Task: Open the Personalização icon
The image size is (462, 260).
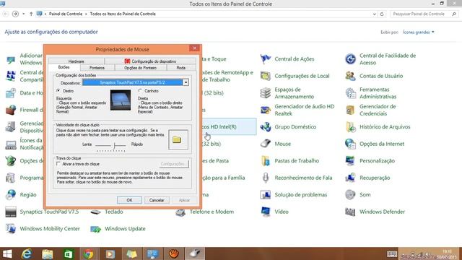Action: [x=350, y=161]
